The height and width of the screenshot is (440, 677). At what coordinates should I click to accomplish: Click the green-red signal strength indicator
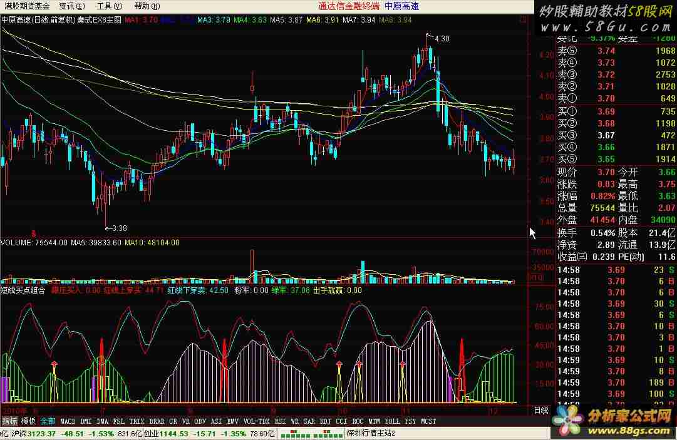tap(312, 434)
